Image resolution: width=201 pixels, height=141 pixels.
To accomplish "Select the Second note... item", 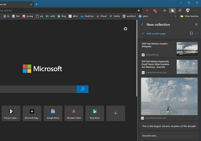I will point(169,136).
